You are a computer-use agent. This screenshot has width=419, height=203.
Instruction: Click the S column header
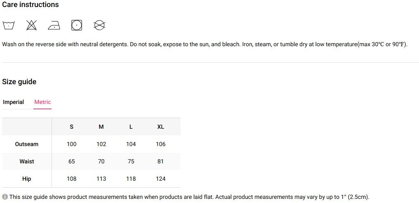pos(72,127)
